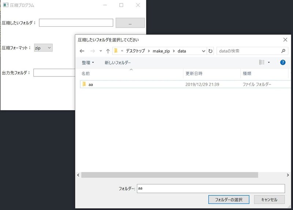
Task: Change the view layout icon
Action: [x=262, y=62]
